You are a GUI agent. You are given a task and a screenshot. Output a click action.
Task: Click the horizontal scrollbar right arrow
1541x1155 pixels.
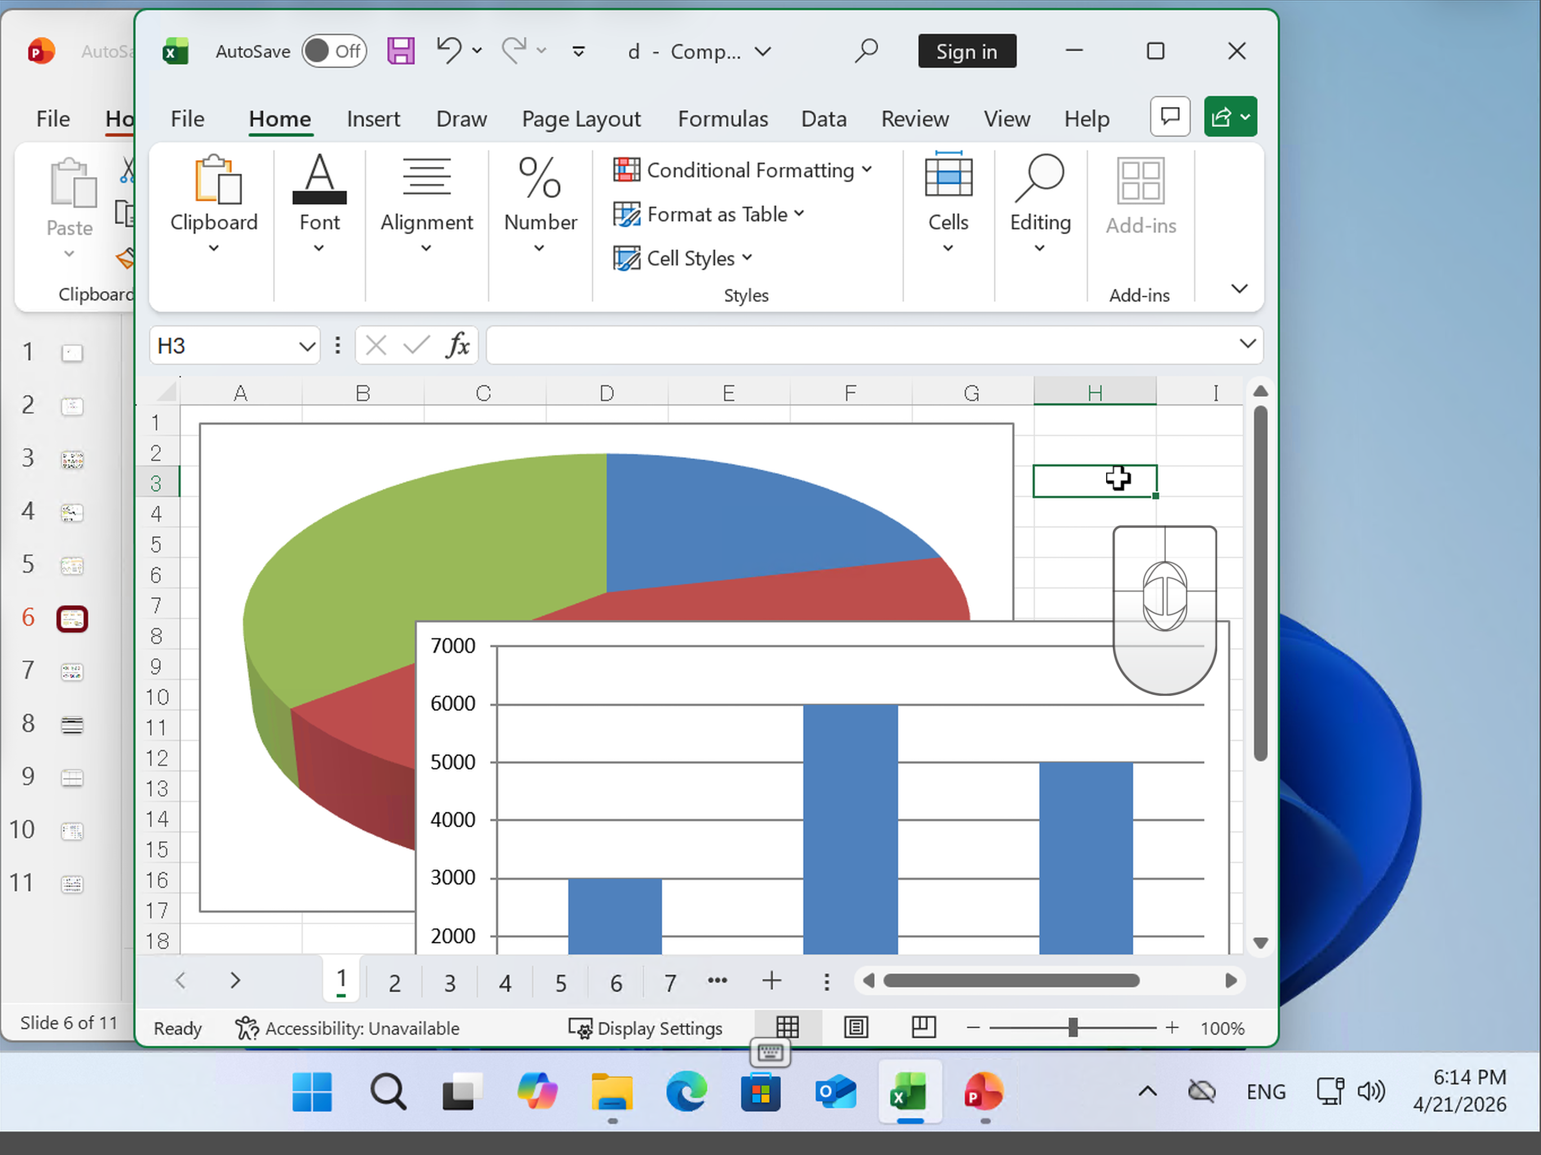(x=1231, y=981)
